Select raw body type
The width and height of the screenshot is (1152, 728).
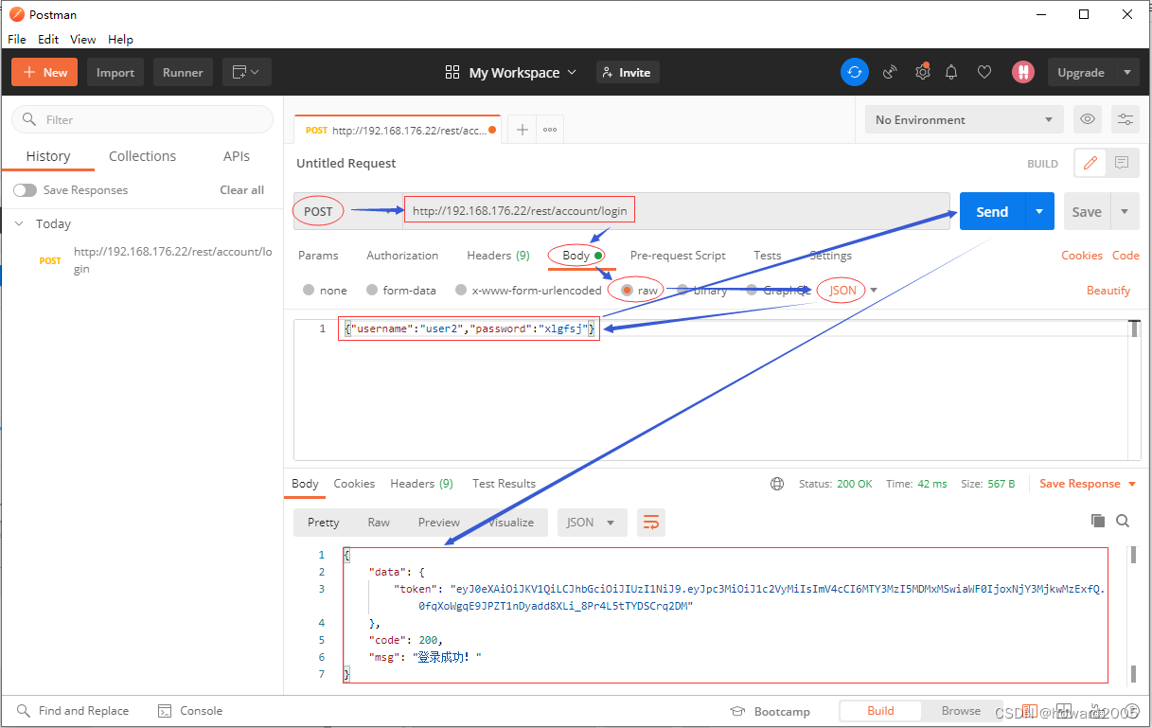tap(639, 291)
